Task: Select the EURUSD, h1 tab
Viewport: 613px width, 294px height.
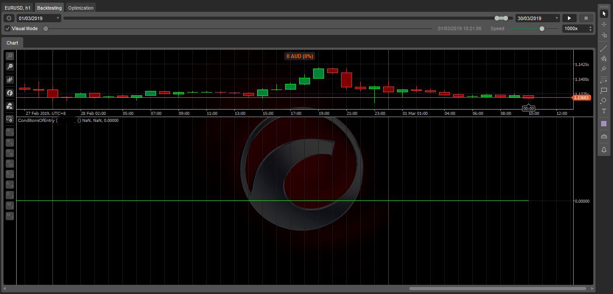Action: (x=17, y=8)
